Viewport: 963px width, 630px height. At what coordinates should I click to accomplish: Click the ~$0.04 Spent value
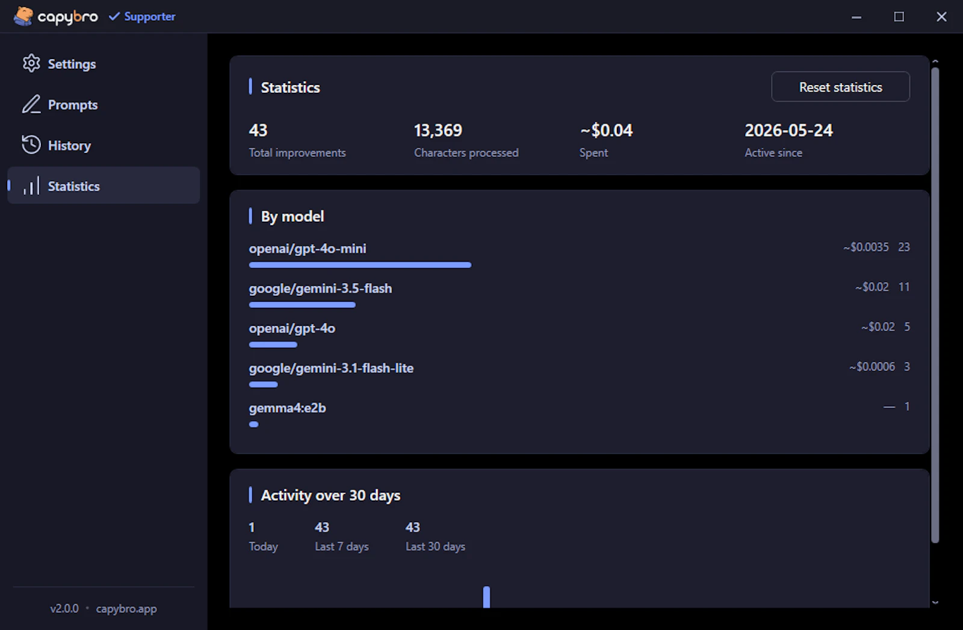click(x=606, y=130)
